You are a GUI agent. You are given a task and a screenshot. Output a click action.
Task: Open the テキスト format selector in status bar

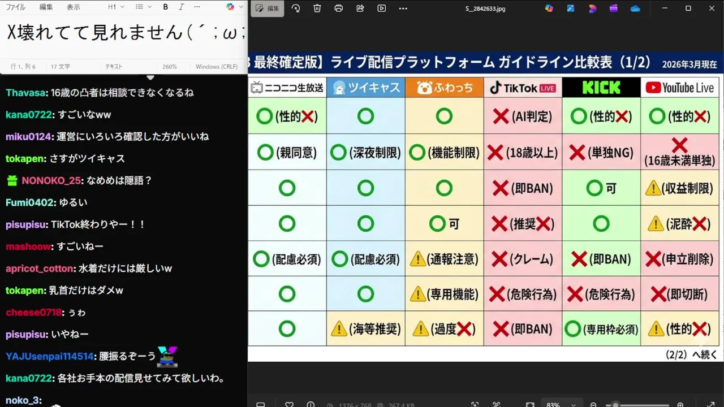point(114,67)
